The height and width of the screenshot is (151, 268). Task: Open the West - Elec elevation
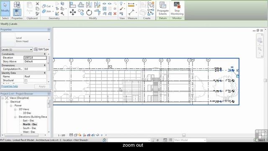29,132
